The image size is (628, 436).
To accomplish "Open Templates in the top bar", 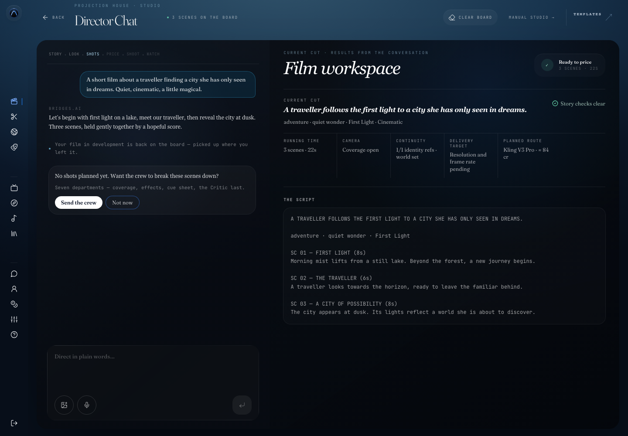I will click(x=593, y=17).
